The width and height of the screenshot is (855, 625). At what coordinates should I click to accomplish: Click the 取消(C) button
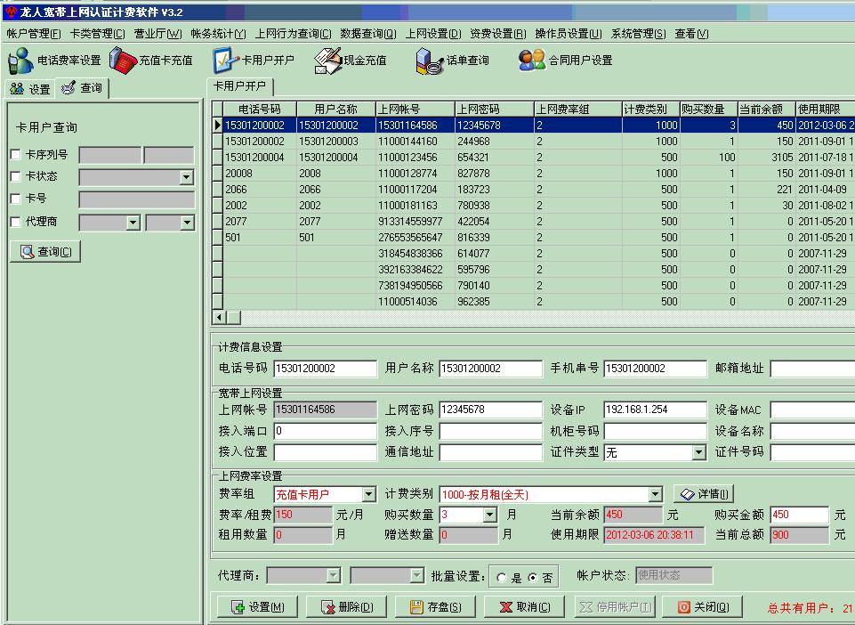pos(525,606)
